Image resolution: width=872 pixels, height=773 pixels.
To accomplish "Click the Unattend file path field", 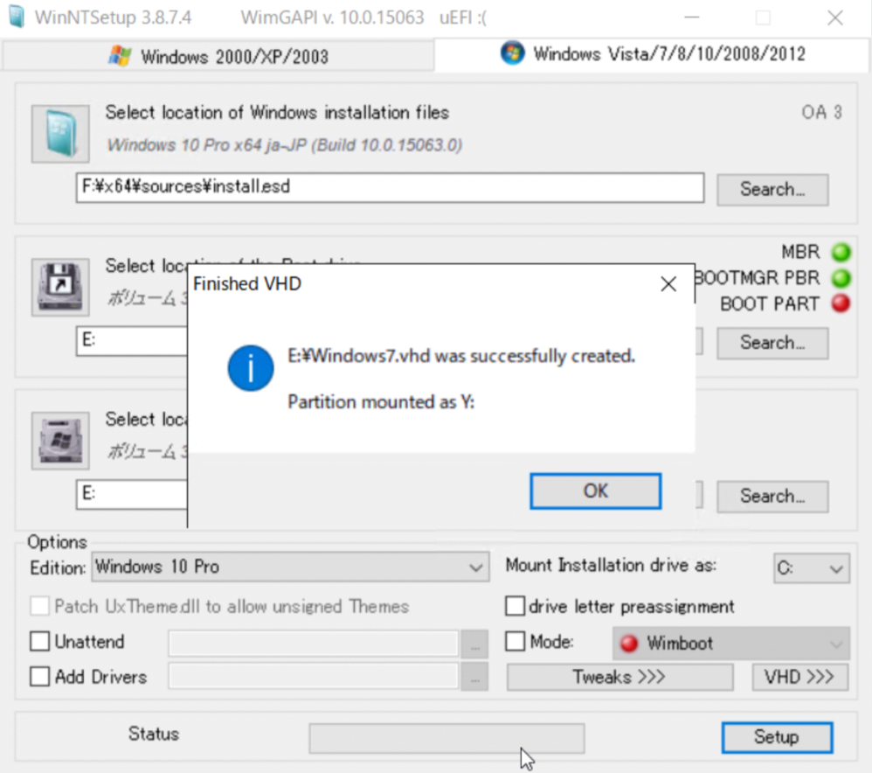I will (x=314, y=644).
